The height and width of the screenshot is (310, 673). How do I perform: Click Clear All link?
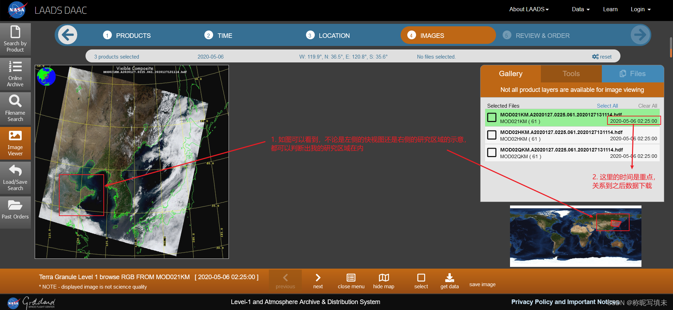647,106
